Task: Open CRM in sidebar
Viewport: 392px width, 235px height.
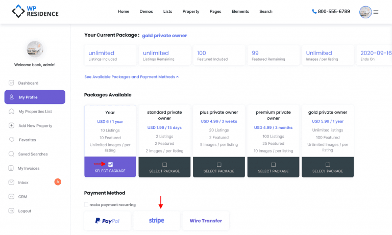Action: tap(22, 197)
